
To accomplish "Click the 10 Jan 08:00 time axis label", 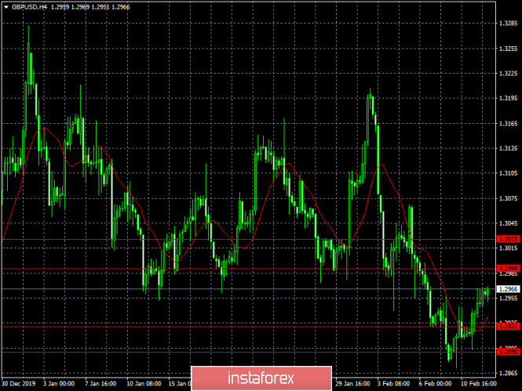I will tap(144, 383).
